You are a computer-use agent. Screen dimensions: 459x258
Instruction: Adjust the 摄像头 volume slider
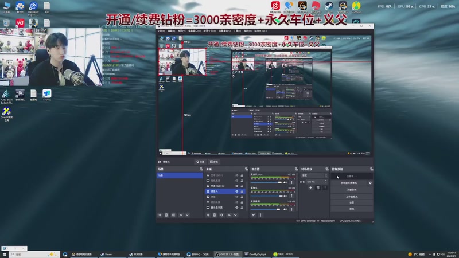[266, 196]
